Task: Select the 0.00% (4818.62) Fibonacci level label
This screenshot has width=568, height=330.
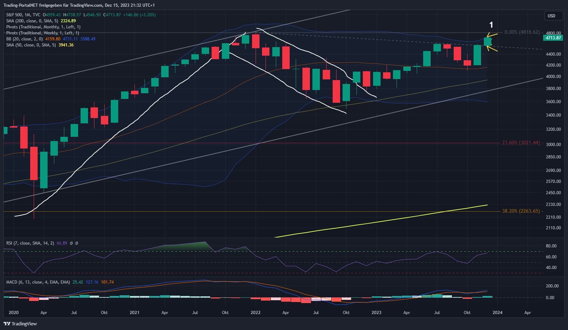Action: click(522, 32)
